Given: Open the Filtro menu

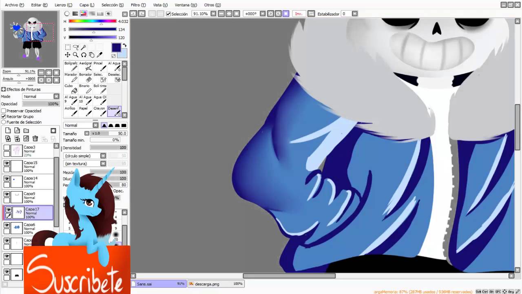Looking at the screenshot, I should click(138, 5).
